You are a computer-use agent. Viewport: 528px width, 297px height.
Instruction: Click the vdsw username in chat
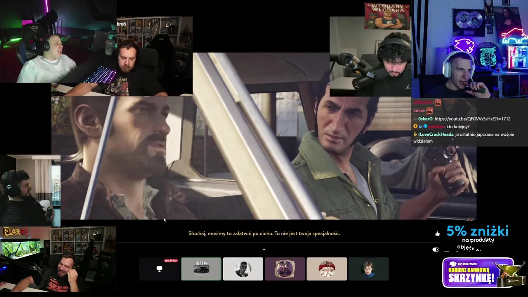(418, 111)
